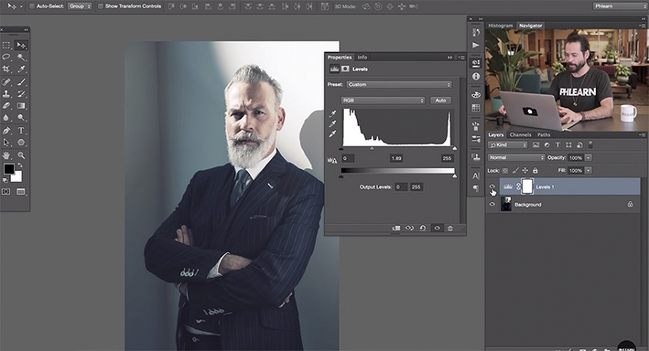Screen dimensions: 649x351
Task: Select the Crop tool
Action: pyautogui.click(x=6, y=69)
